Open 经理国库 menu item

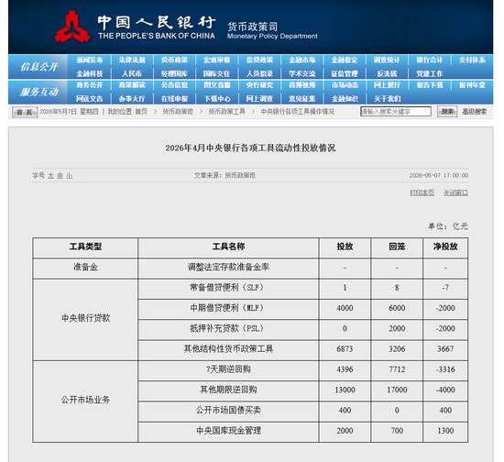tap(174, 73)
